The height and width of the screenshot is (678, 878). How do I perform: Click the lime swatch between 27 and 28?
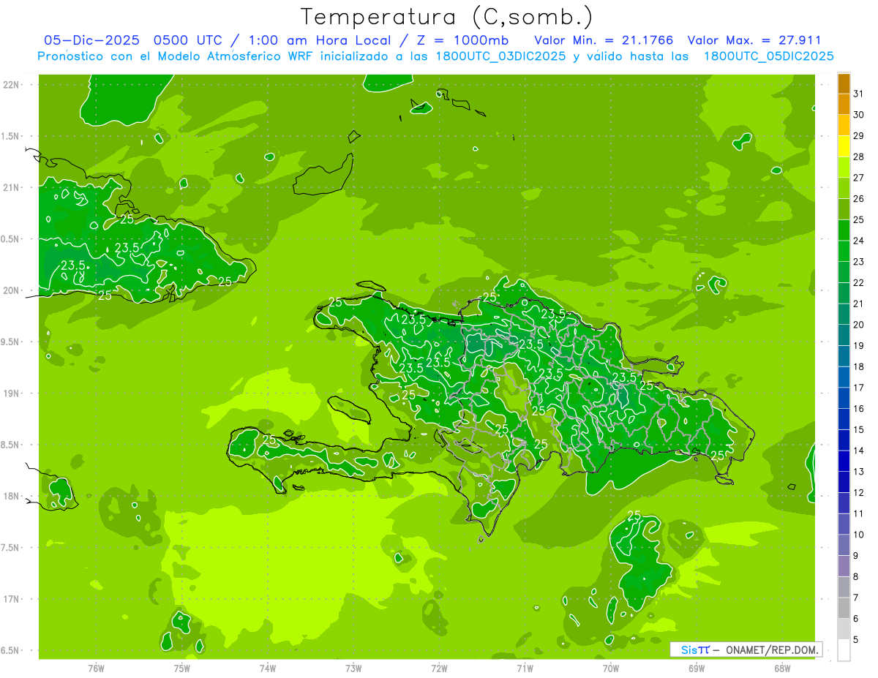844,167
